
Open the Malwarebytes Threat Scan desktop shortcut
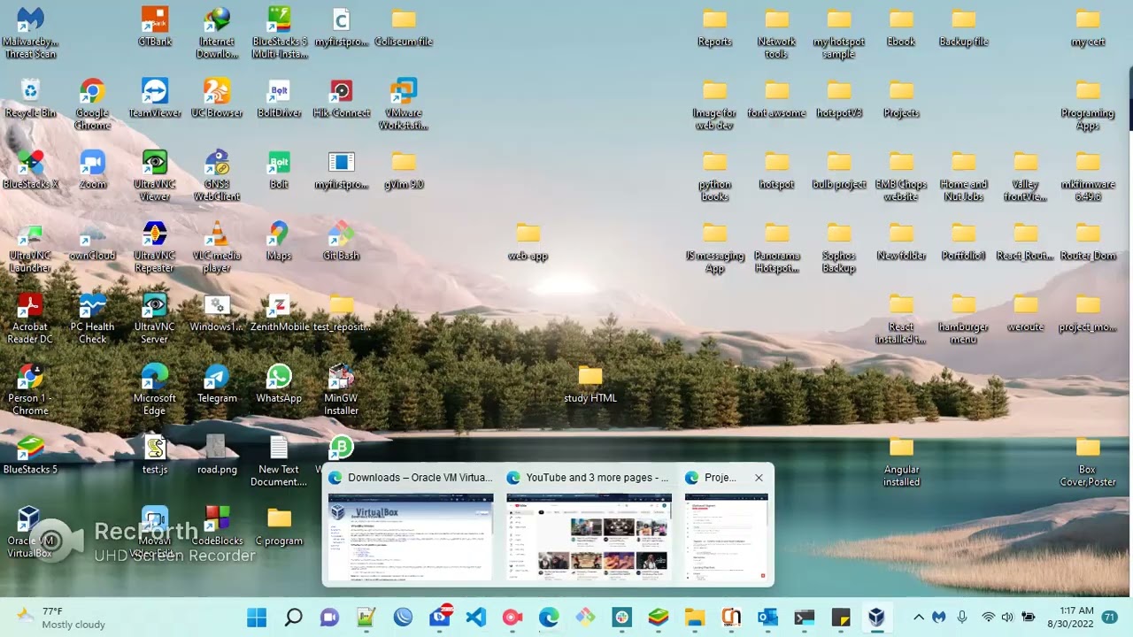pos(30,33)
